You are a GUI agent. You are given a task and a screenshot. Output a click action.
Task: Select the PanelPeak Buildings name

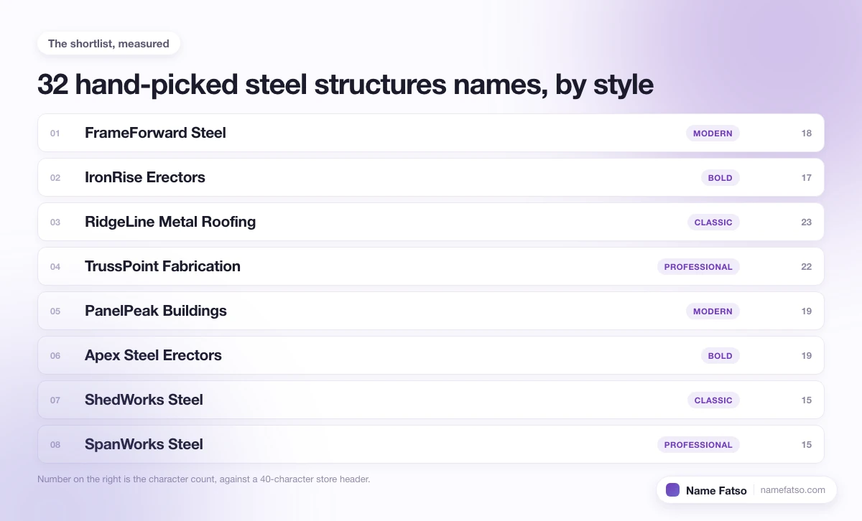coord(156,311)
